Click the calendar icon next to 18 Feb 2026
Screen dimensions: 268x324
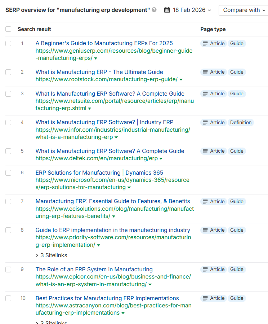167,10
